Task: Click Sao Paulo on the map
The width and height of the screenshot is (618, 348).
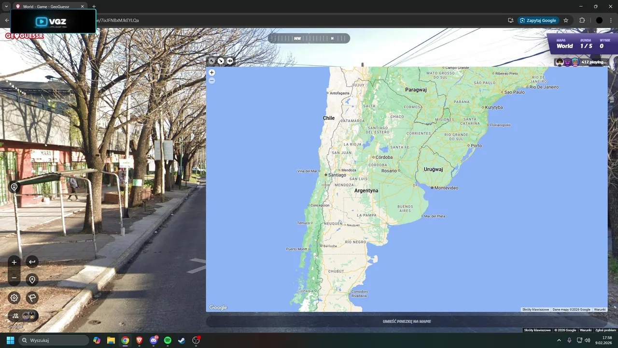Action: coord(503,92)
